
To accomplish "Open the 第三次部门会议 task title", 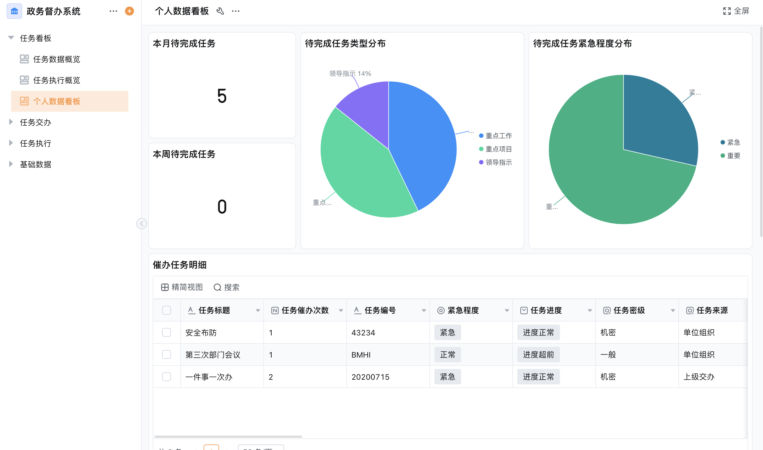I will (213, 355).
